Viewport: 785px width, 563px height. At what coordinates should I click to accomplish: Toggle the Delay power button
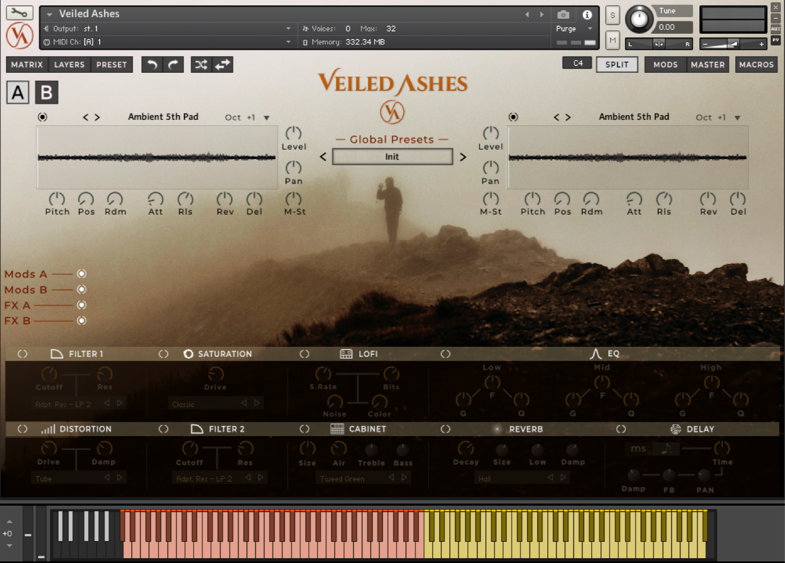pos(621,429)
